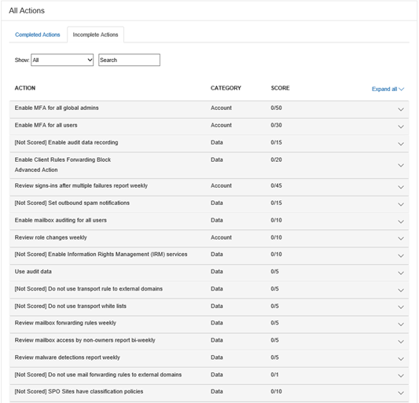Expand Do not use transport white lists chevron
419x403 pixels.
click(401, 307)
